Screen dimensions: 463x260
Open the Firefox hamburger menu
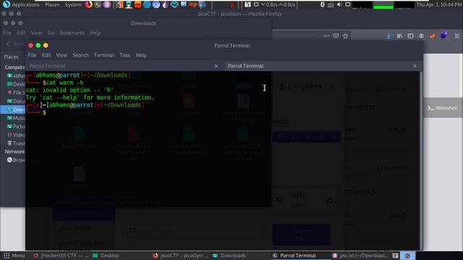click(x=456, y=36)
